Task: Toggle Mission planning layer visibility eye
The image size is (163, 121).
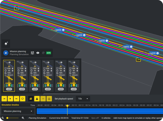Action: point(38,53)
